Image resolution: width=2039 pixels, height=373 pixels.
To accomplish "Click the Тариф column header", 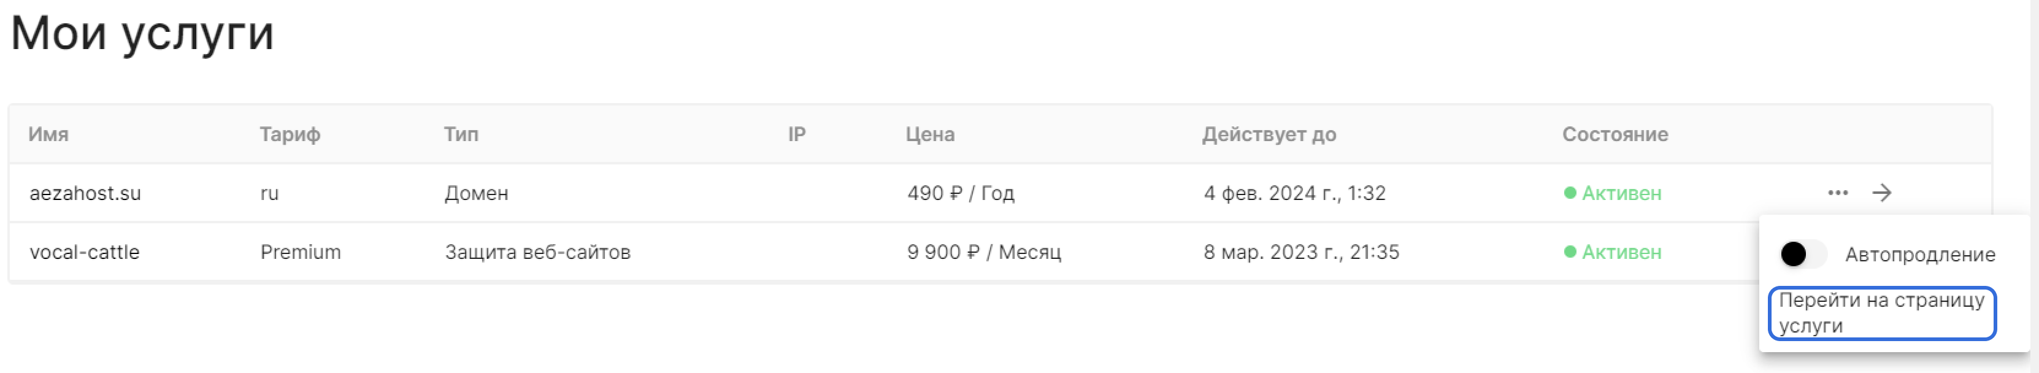I will click(x=290, y=134).
